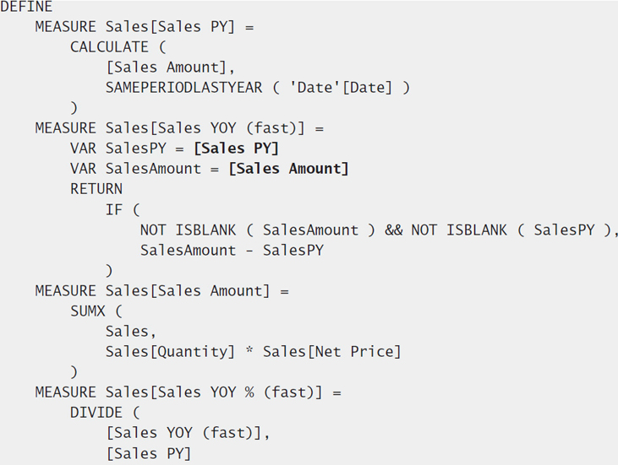Click Sales[Quantity] in the SUMX expression
The width and height of the screenshot is (618, 465).
[170, 352]
